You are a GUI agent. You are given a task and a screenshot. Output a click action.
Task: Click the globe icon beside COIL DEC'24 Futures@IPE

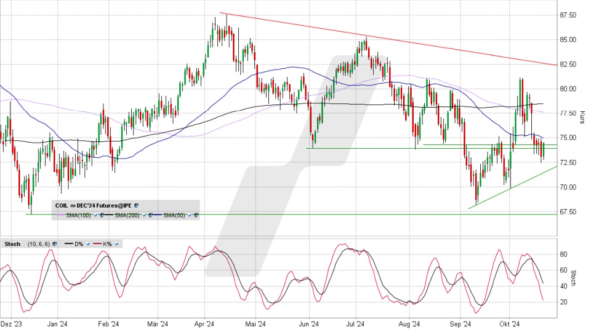[136, 205]
